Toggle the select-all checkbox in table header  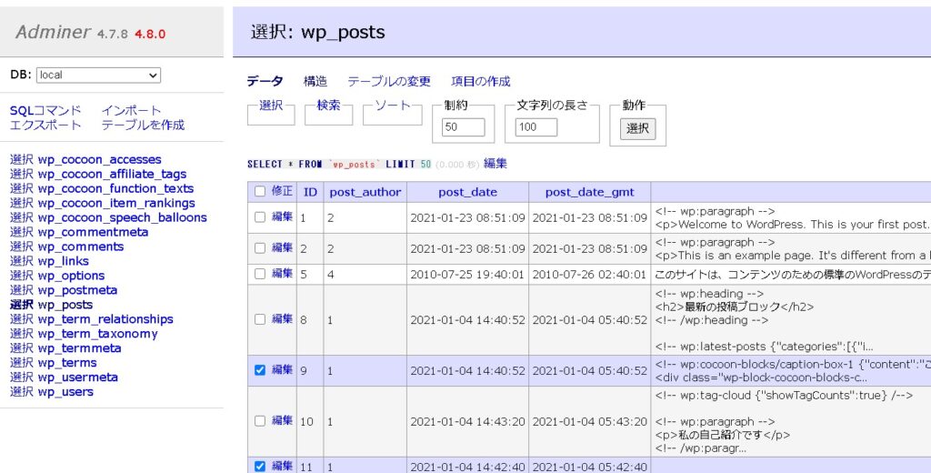(260, 192)
